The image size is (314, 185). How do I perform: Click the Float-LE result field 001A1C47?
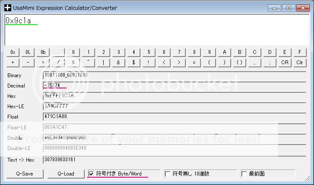pyautogui.click(x=174, y=127)
